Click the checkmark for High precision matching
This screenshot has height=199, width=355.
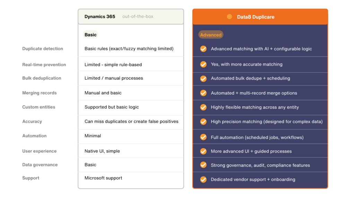pyautogui.click(x=203, y=122)
